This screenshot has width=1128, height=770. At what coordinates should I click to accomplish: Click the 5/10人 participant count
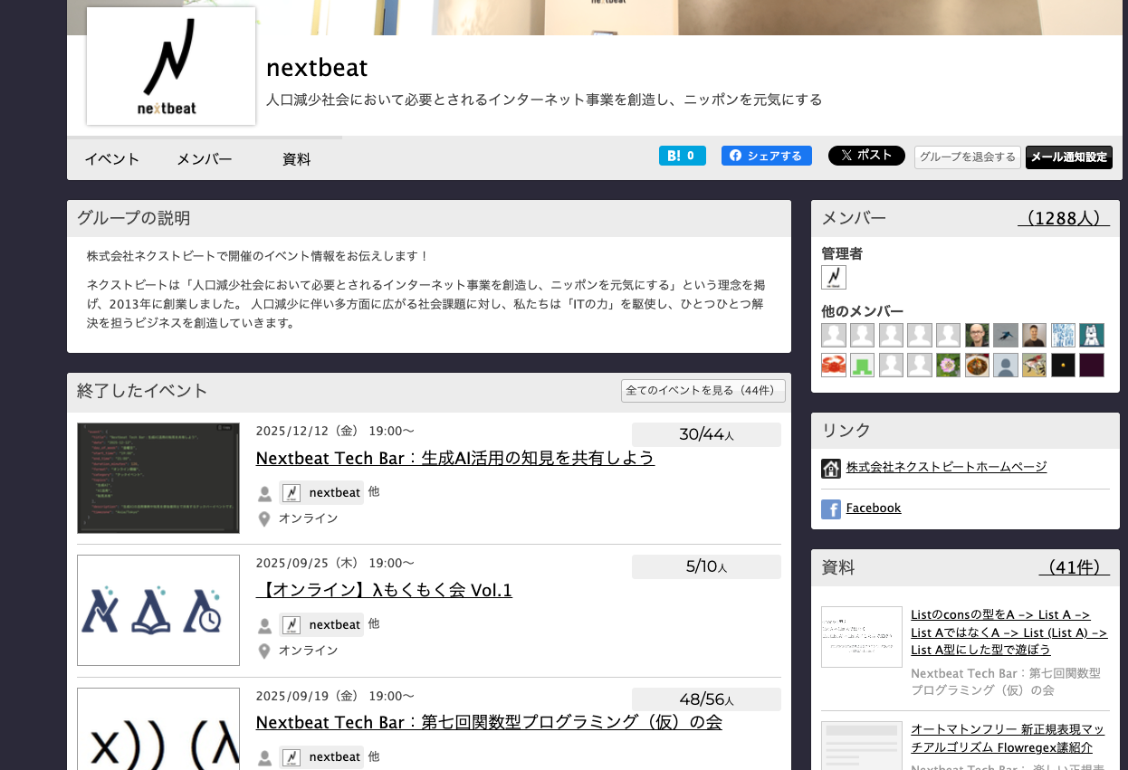pos(706,566)
